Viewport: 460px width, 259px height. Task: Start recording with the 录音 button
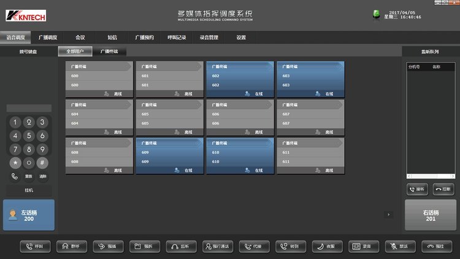(363, 246)
